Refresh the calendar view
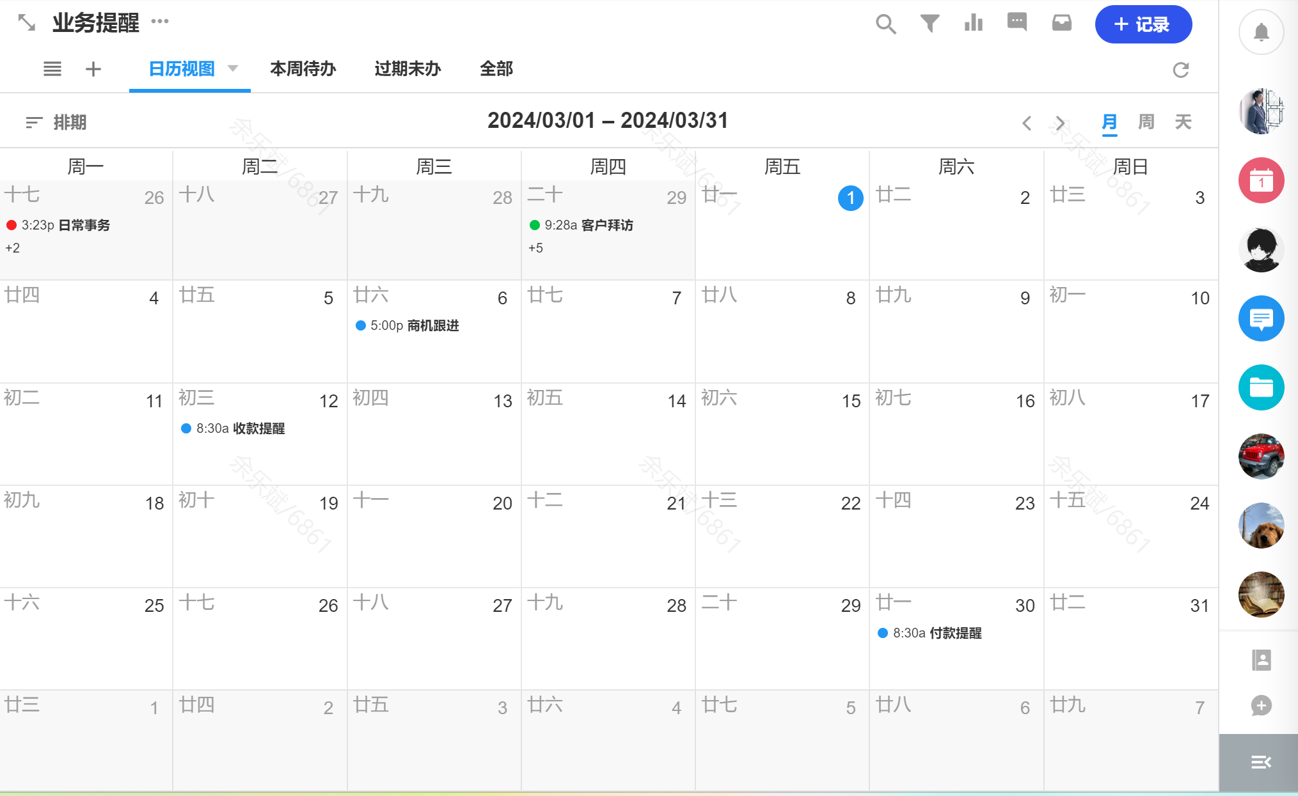1298x796 pixels. point(1180,70)
